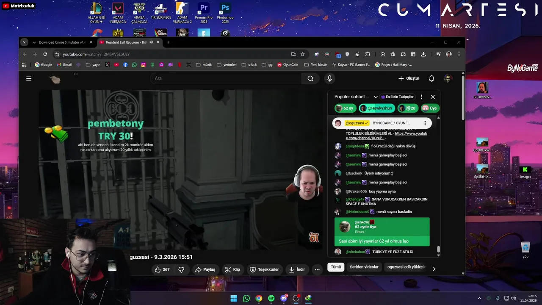Expand Popüler sohbet chat mode dropdown
The image size is (542, 305).
pos(375,97)
